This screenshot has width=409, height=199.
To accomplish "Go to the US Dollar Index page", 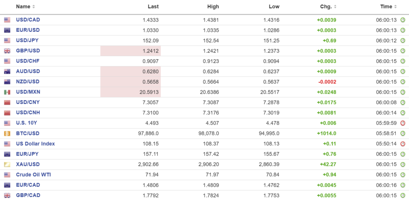I will point(35,144).
